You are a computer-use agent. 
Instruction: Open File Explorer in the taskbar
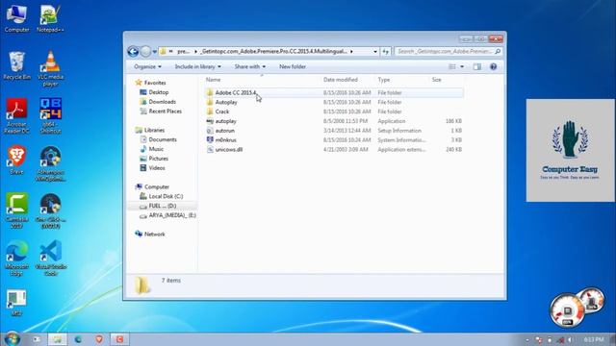(58, 339)
